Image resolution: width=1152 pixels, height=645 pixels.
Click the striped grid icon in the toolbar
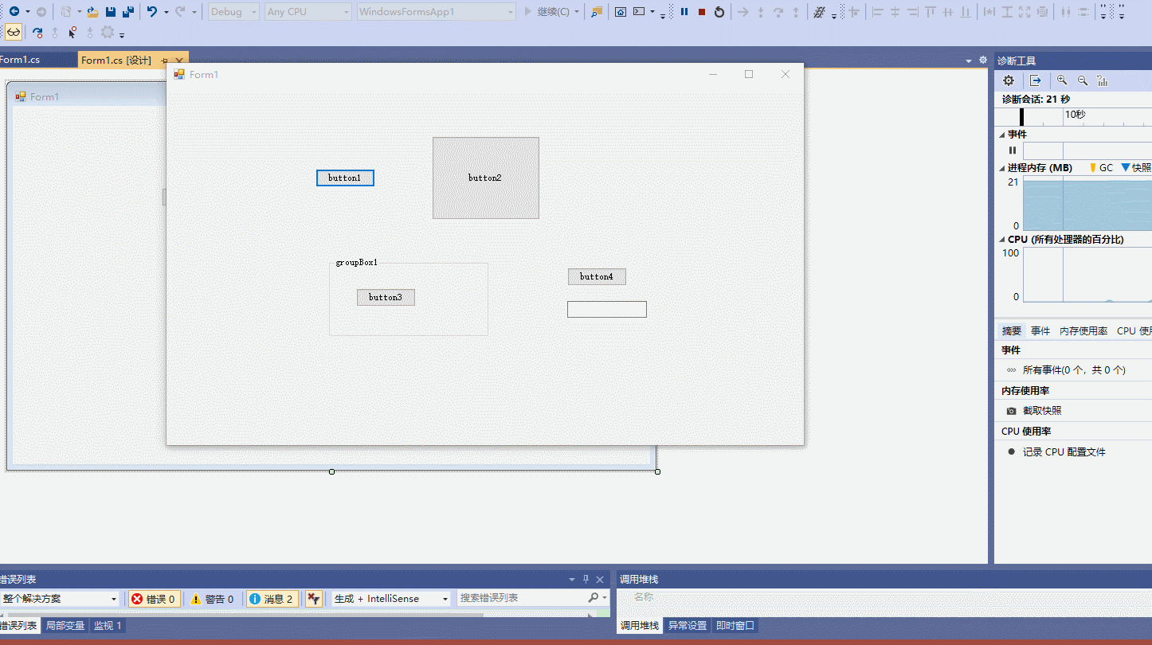pos(819,12)
